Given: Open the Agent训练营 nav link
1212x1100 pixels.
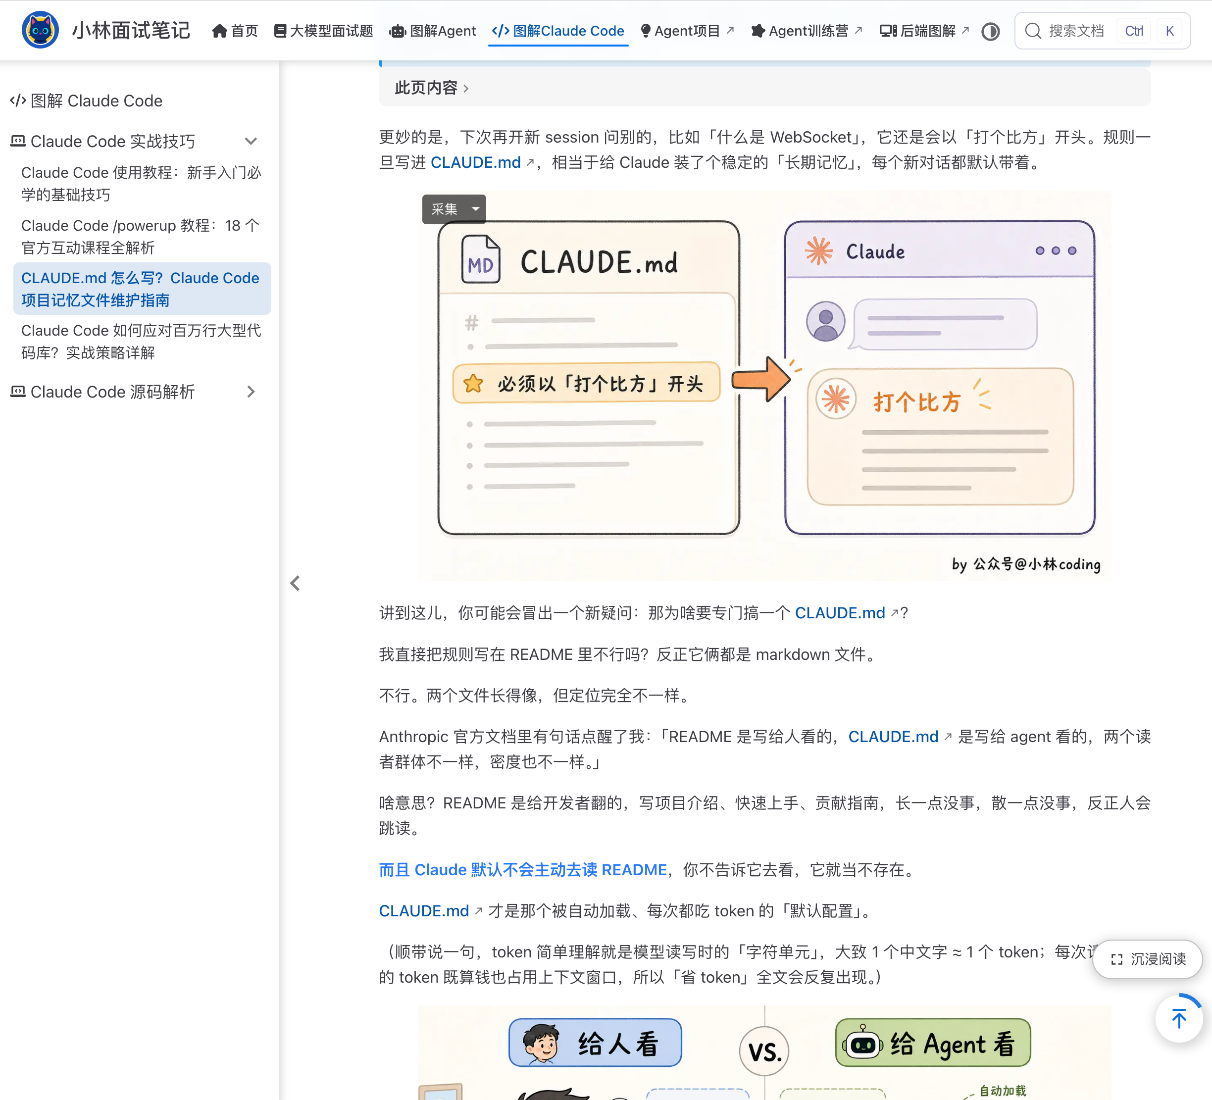Looking at the screenshot, I should pos(807,31).
